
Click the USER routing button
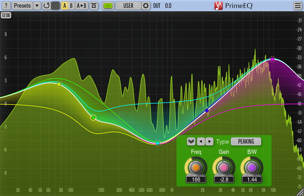pos(128,6)
